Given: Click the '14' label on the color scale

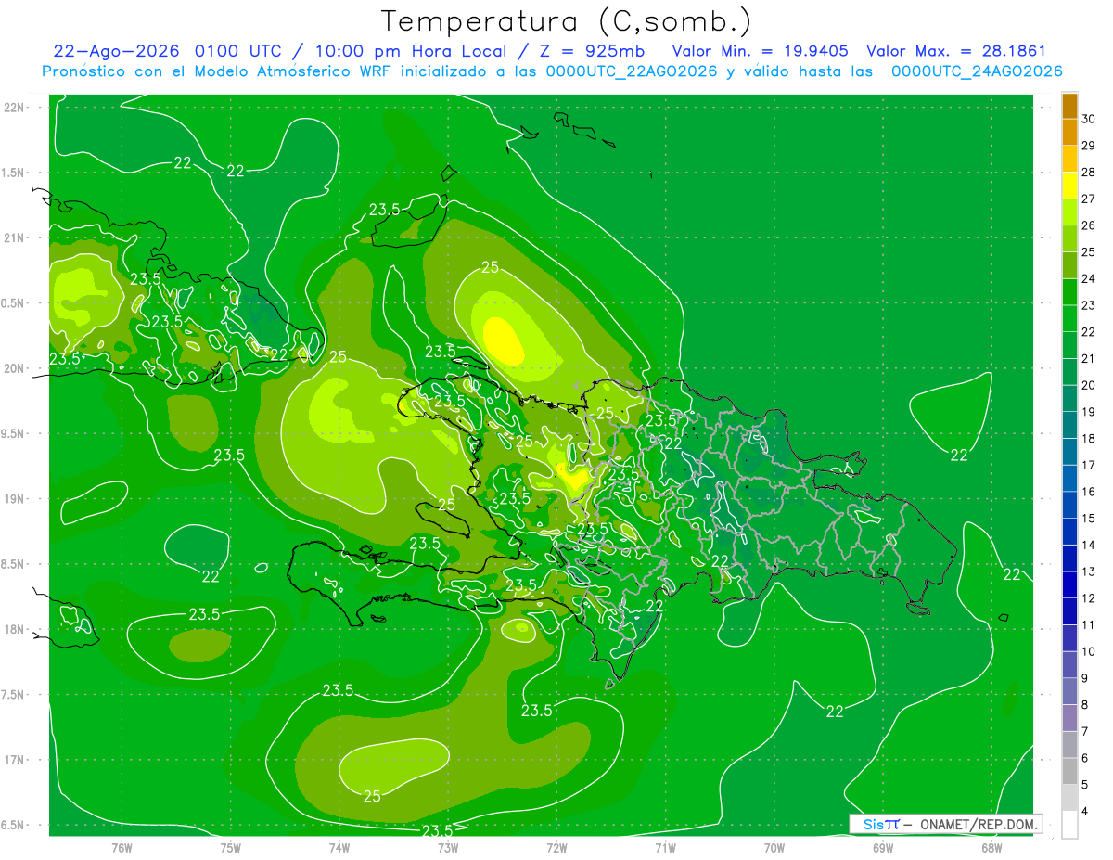Looking at the screenshot, I should 1089,545.
